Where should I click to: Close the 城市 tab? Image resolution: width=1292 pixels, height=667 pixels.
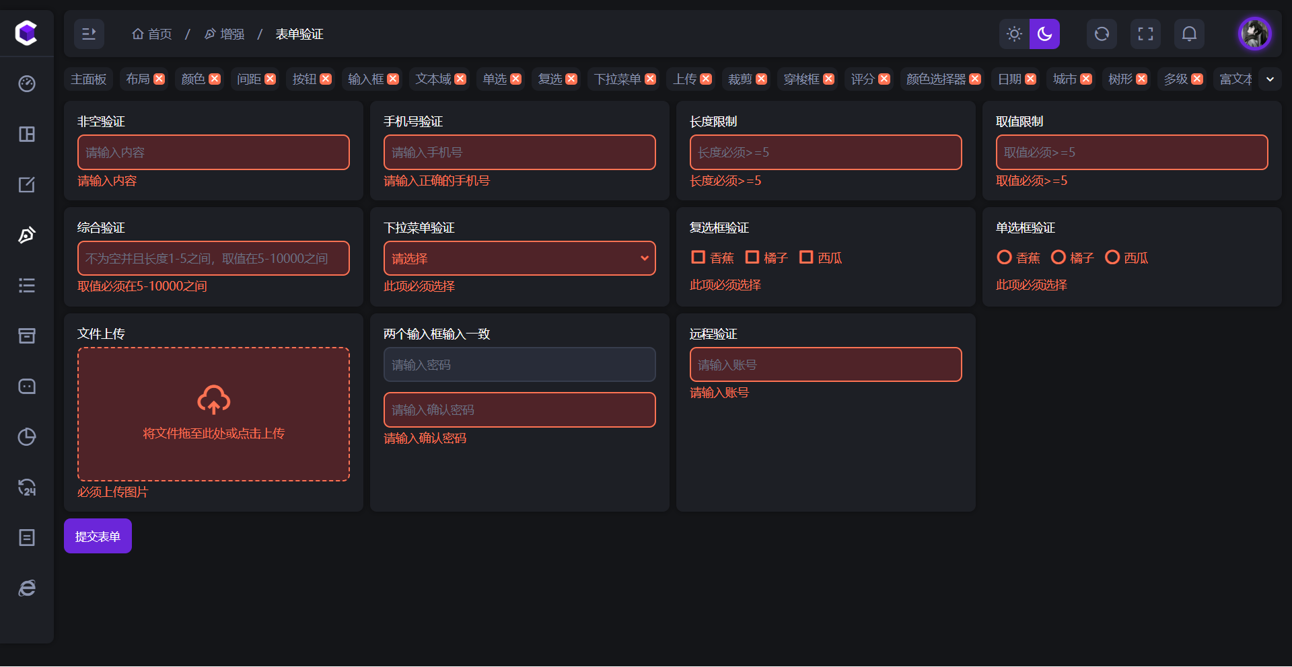point(1086,79)
